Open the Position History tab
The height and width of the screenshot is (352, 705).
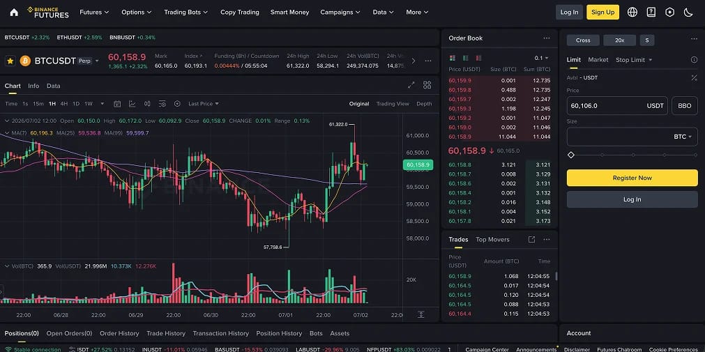(x=279, y=334)
